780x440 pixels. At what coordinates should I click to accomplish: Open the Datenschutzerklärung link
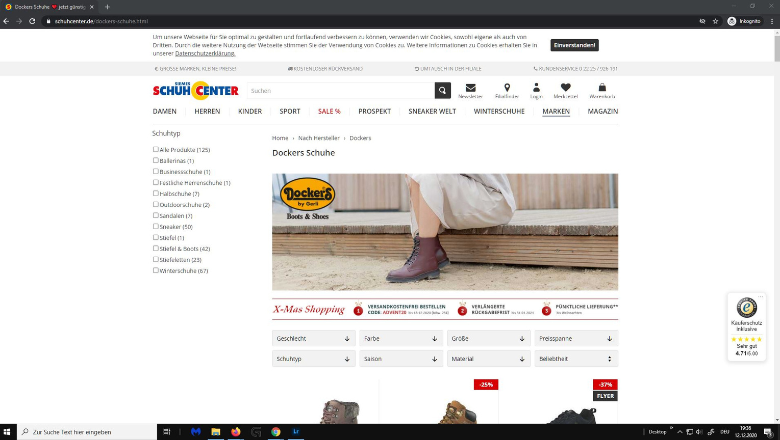(x=205, y=53)
